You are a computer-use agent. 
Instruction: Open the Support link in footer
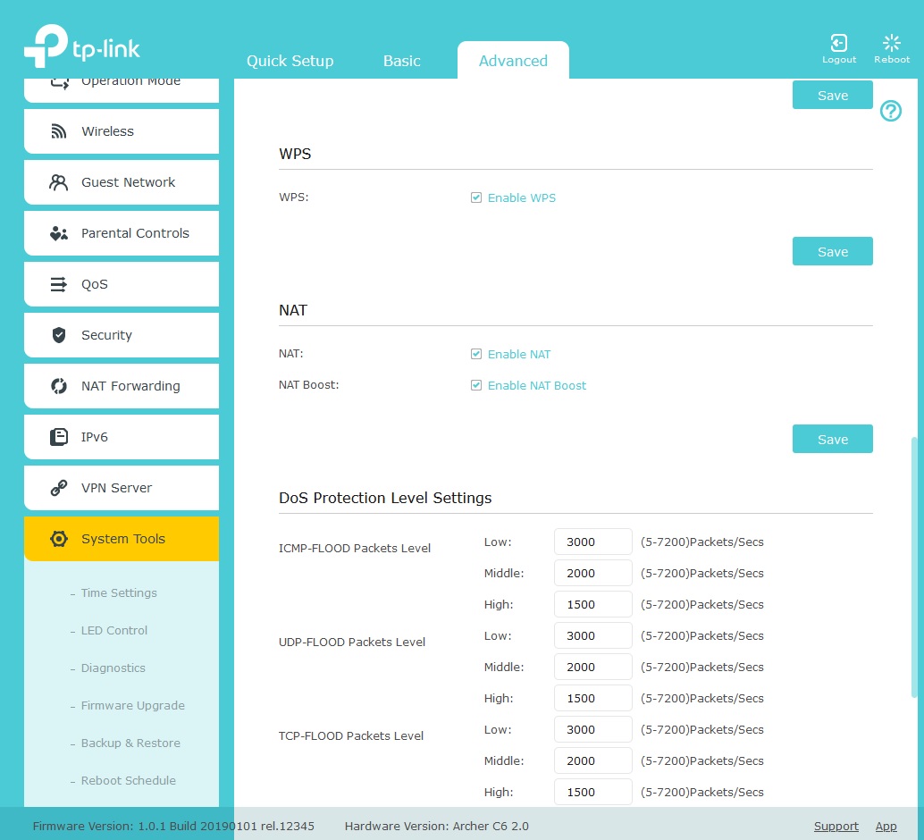(836, 826)
